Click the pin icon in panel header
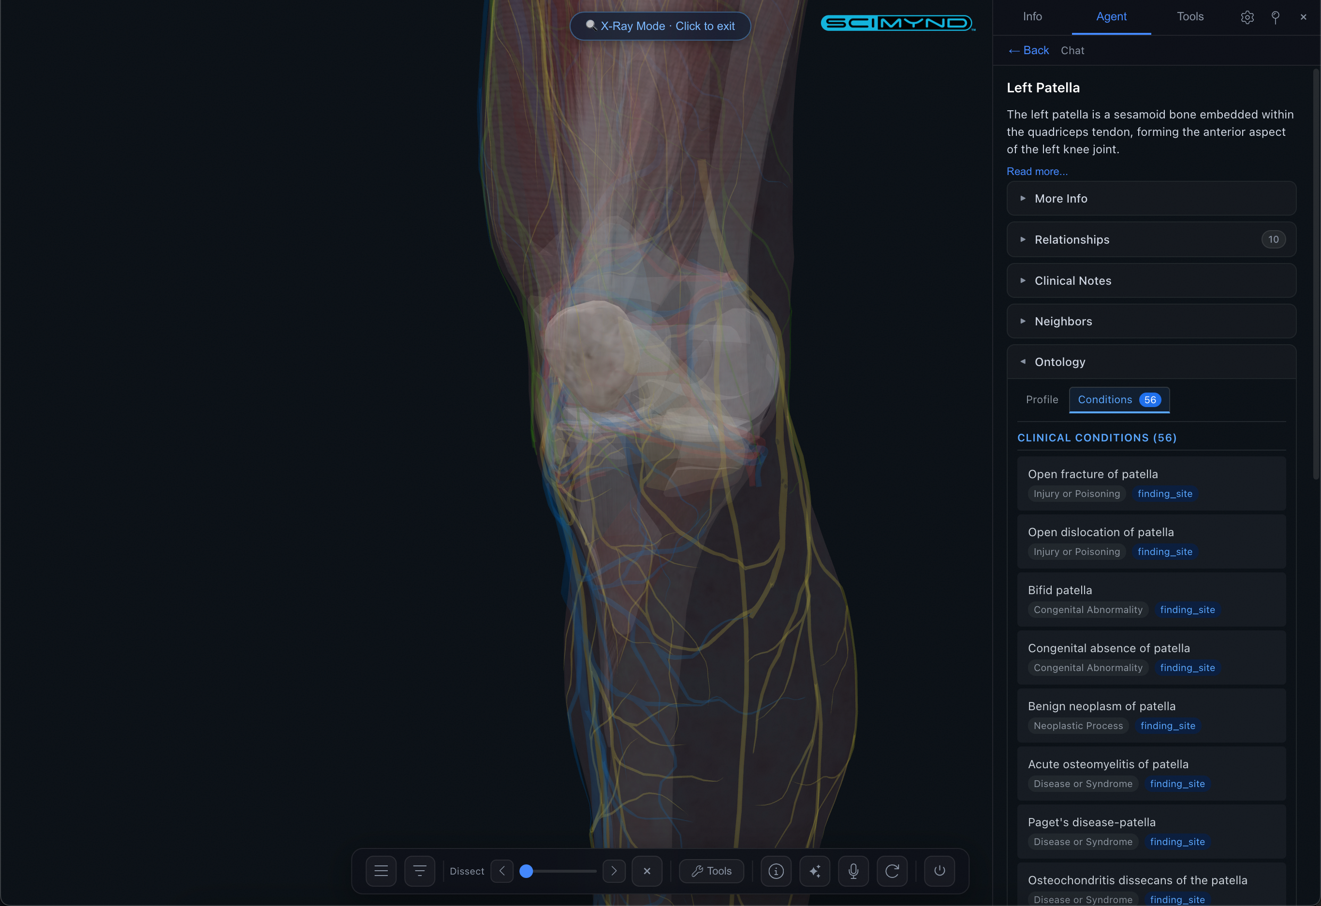 point(1275,17)
